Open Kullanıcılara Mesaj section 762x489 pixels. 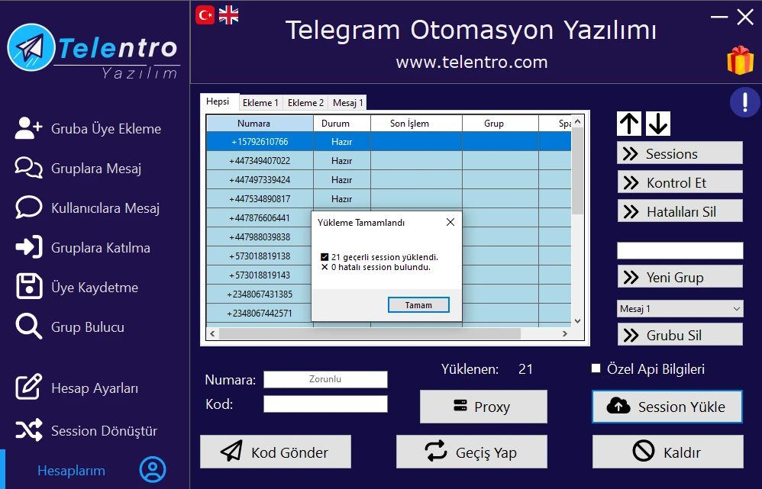click(88, 208)
